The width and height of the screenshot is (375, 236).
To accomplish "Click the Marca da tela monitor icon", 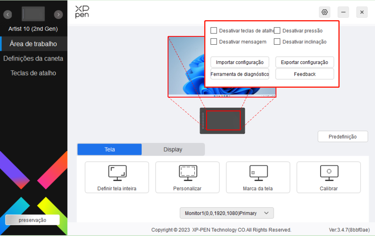I will click(259, 173).
